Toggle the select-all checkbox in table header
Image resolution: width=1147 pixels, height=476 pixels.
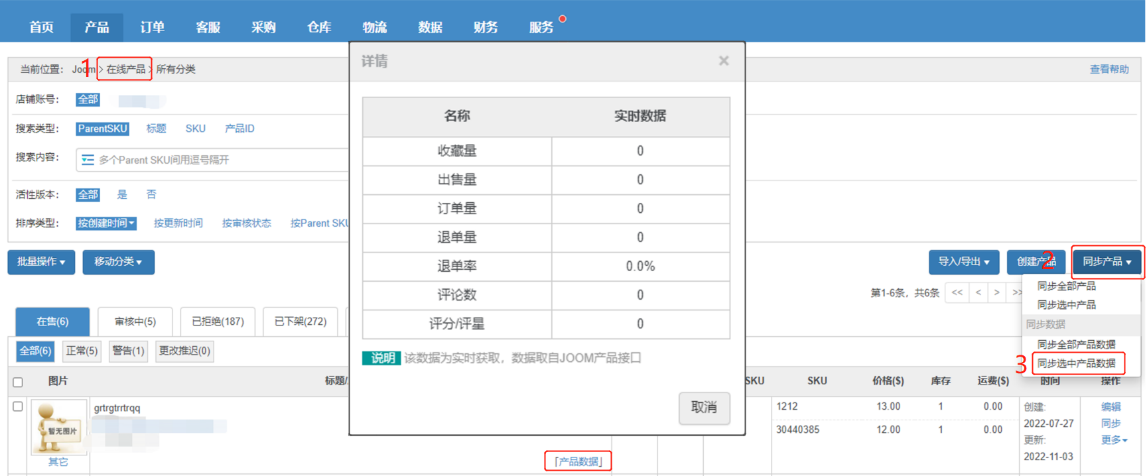[18, 382]
